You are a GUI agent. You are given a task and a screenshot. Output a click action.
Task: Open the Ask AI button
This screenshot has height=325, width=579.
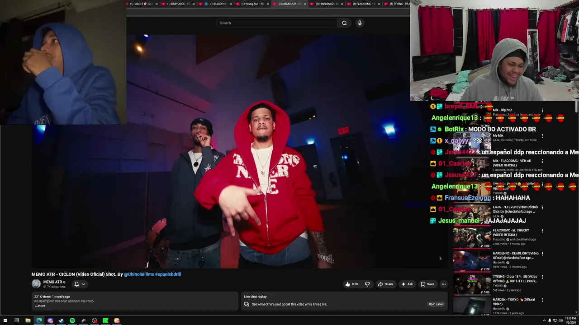click(x=407, y=284)
